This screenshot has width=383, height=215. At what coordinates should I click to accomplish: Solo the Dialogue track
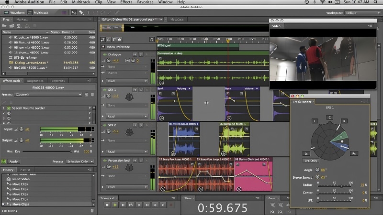(141, 54)
